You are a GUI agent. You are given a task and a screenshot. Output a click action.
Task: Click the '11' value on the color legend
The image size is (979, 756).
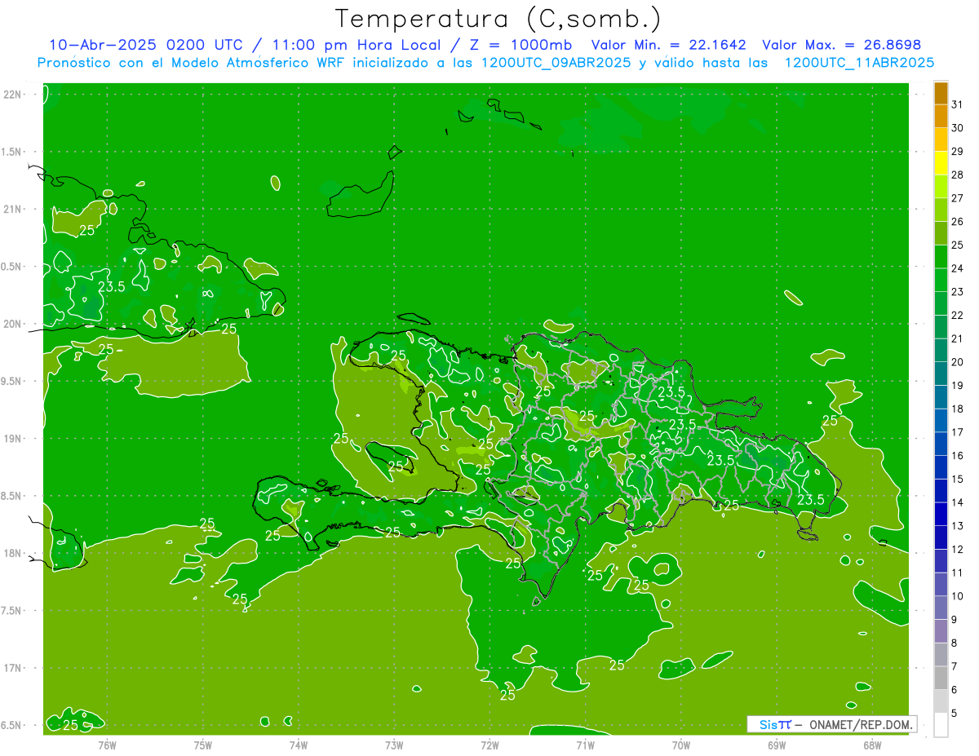pos(958,573)
